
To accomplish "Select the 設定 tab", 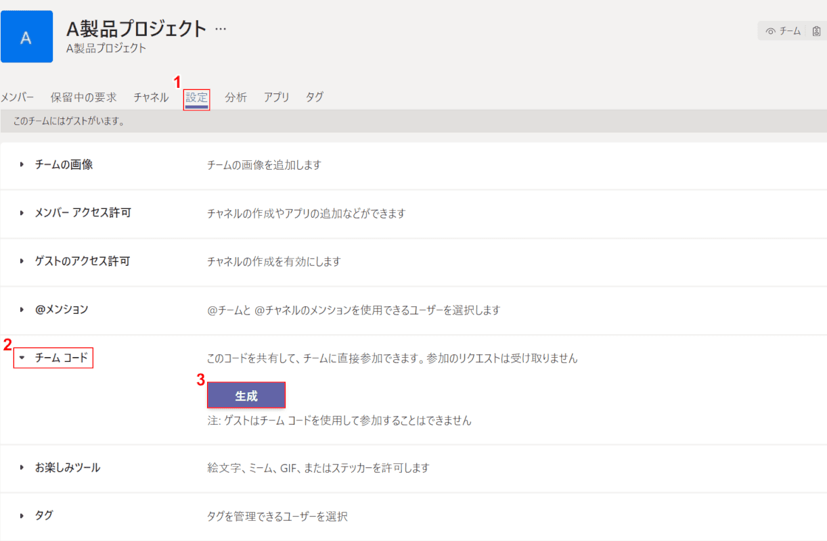I will click(197, 97).
